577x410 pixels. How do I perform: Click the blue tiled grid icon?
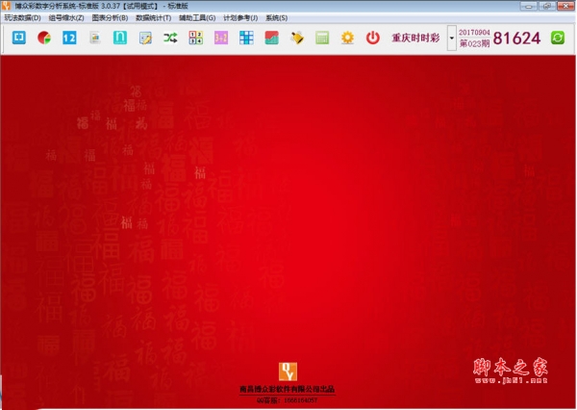pyautogui.click(x=246, y=38)
